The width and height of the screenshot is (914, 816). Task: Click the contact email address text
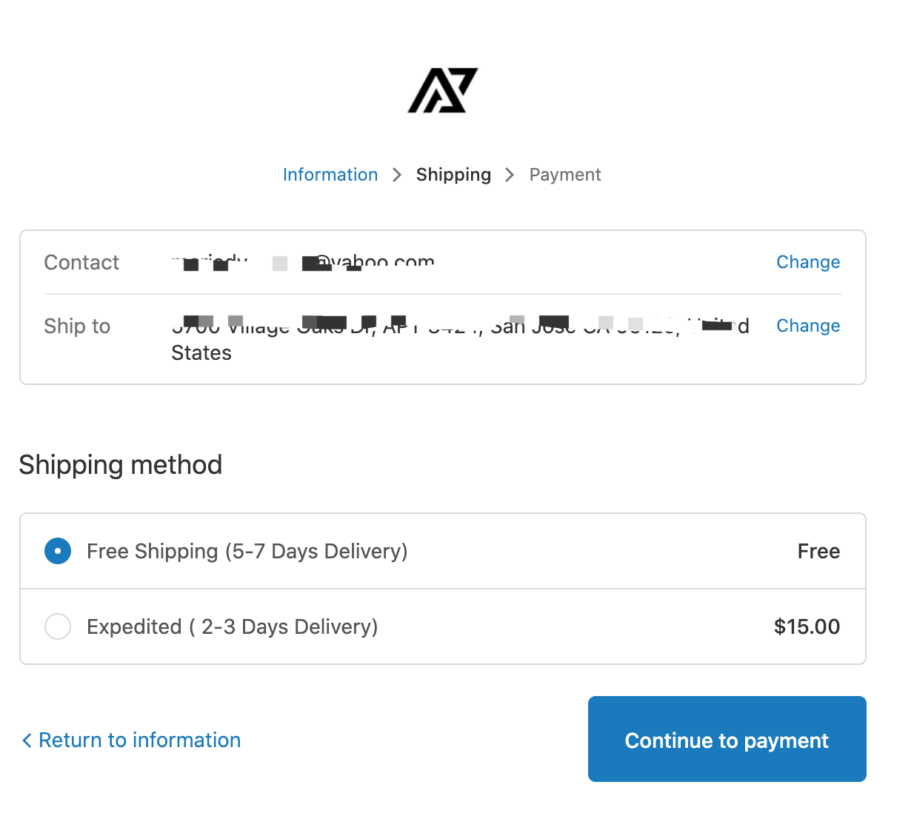coord(303,262)
